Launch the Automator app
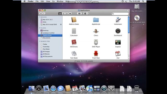This screenshot has height=94, width=167. point(118,20)
